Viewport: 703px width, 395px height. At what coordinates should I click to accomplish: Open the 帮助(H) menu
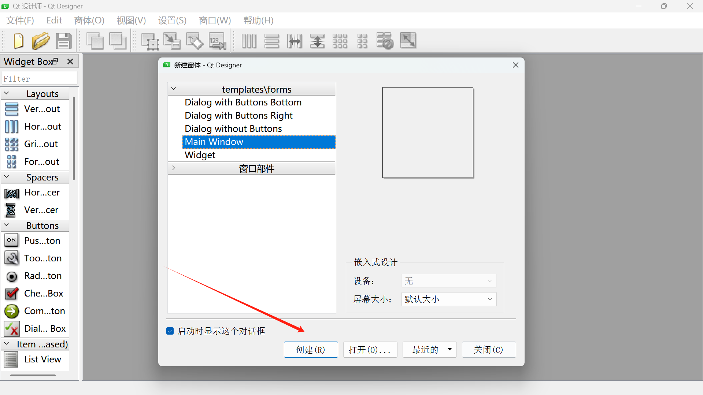258,21
